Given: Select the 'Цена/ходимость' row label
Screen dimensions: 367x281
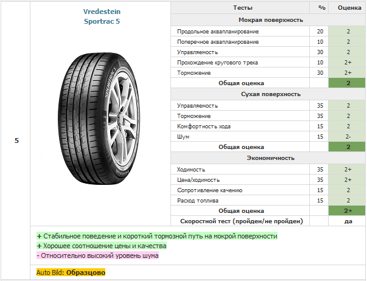Looking at the screenshot, I should (x=198, y=180).
